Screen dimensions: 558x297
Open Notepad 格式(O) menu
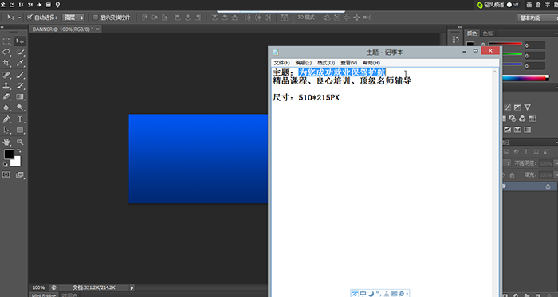(326, 63)
